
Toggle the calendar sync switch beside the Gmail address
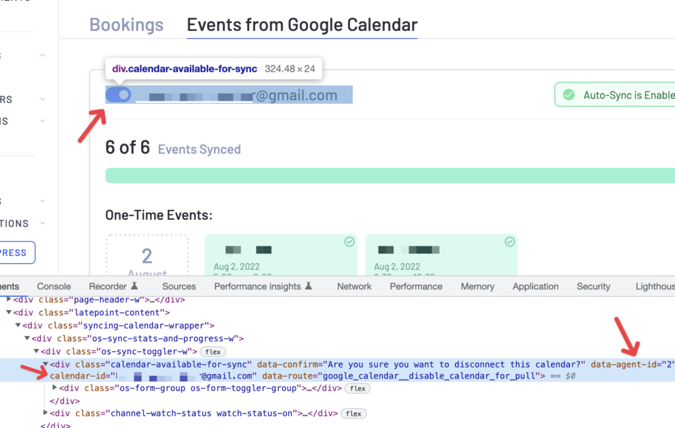[x=118, y=94]
